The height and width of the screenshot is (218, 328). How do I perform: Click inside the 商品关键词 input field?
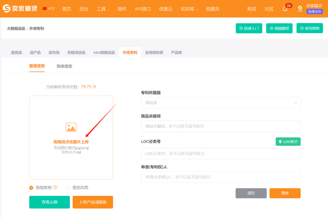tap(220, 126)
